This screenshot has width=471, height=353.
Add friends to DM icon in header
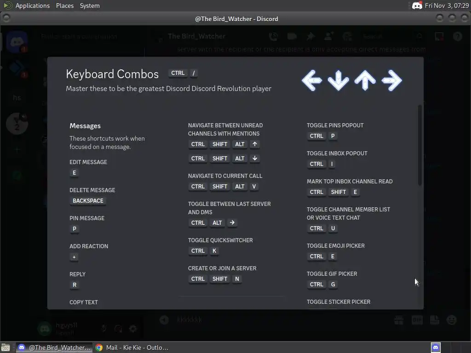[x=329, y=37]
